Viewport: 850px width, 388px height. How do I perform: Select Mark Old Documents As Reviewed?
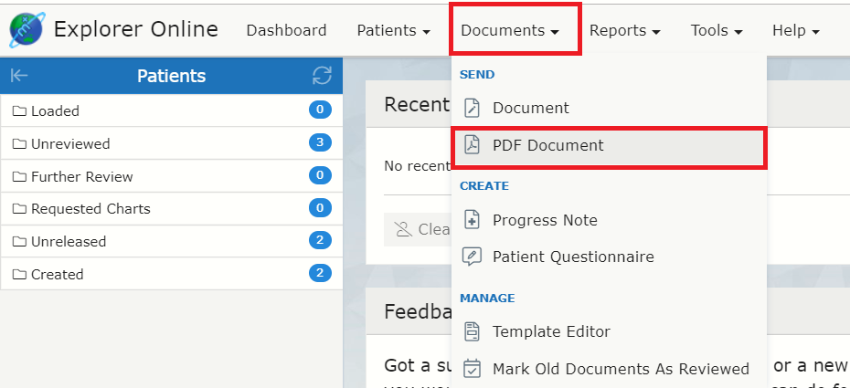pyautogui.click(x=609, y=369)
